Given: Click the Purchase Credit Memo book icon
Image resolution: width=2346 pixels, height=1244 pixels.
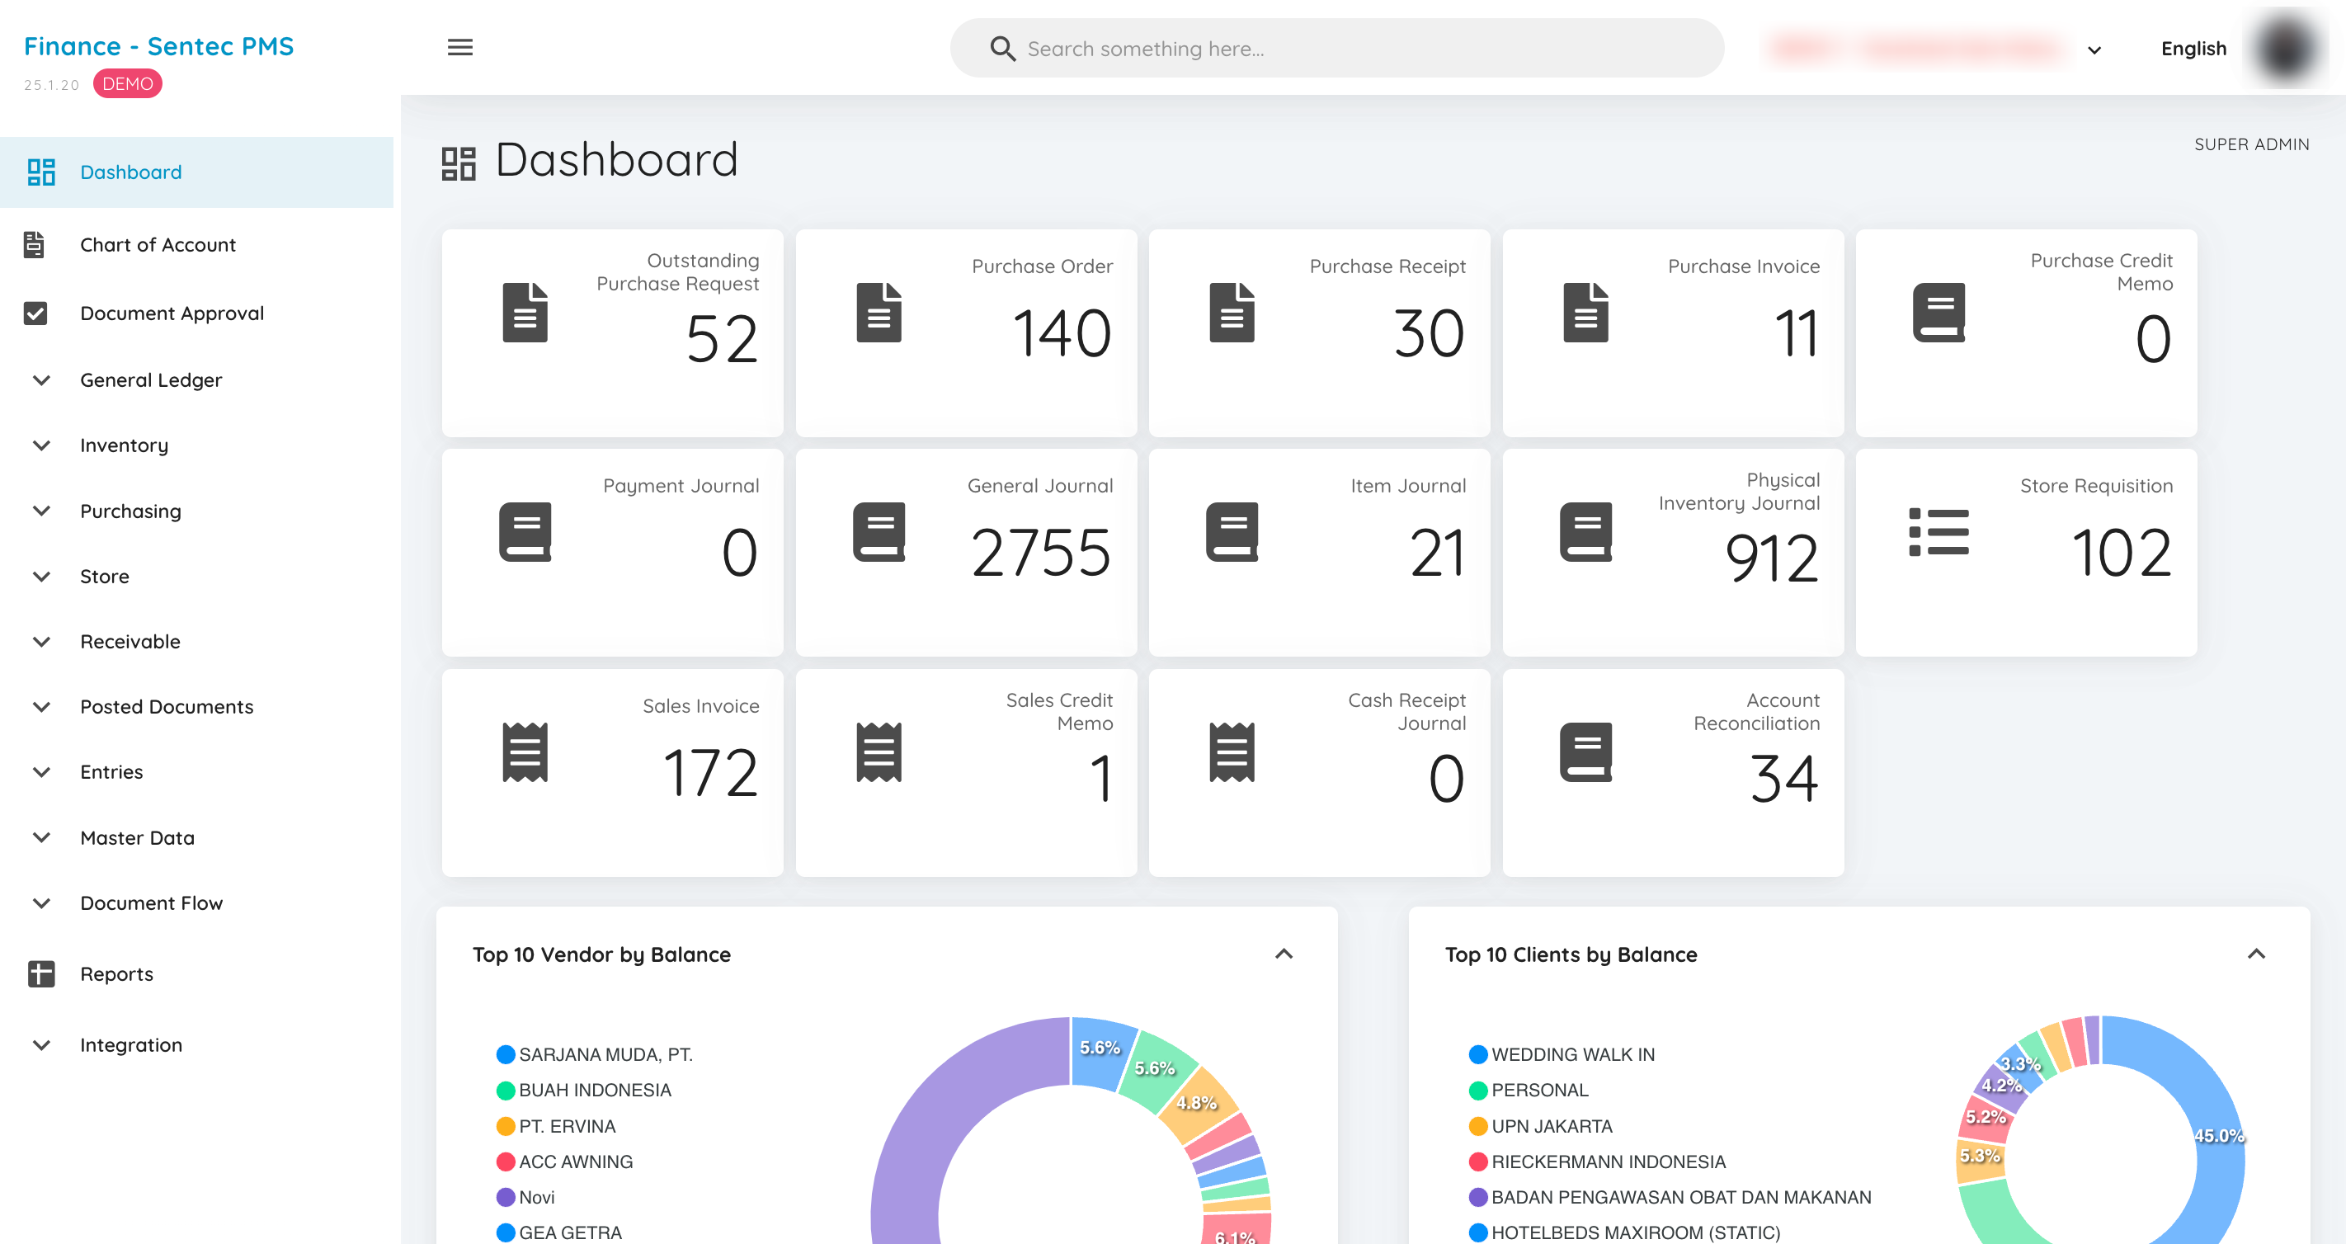Looking at the screenshot, I should pyautogui.click(x=1939, y=313).
